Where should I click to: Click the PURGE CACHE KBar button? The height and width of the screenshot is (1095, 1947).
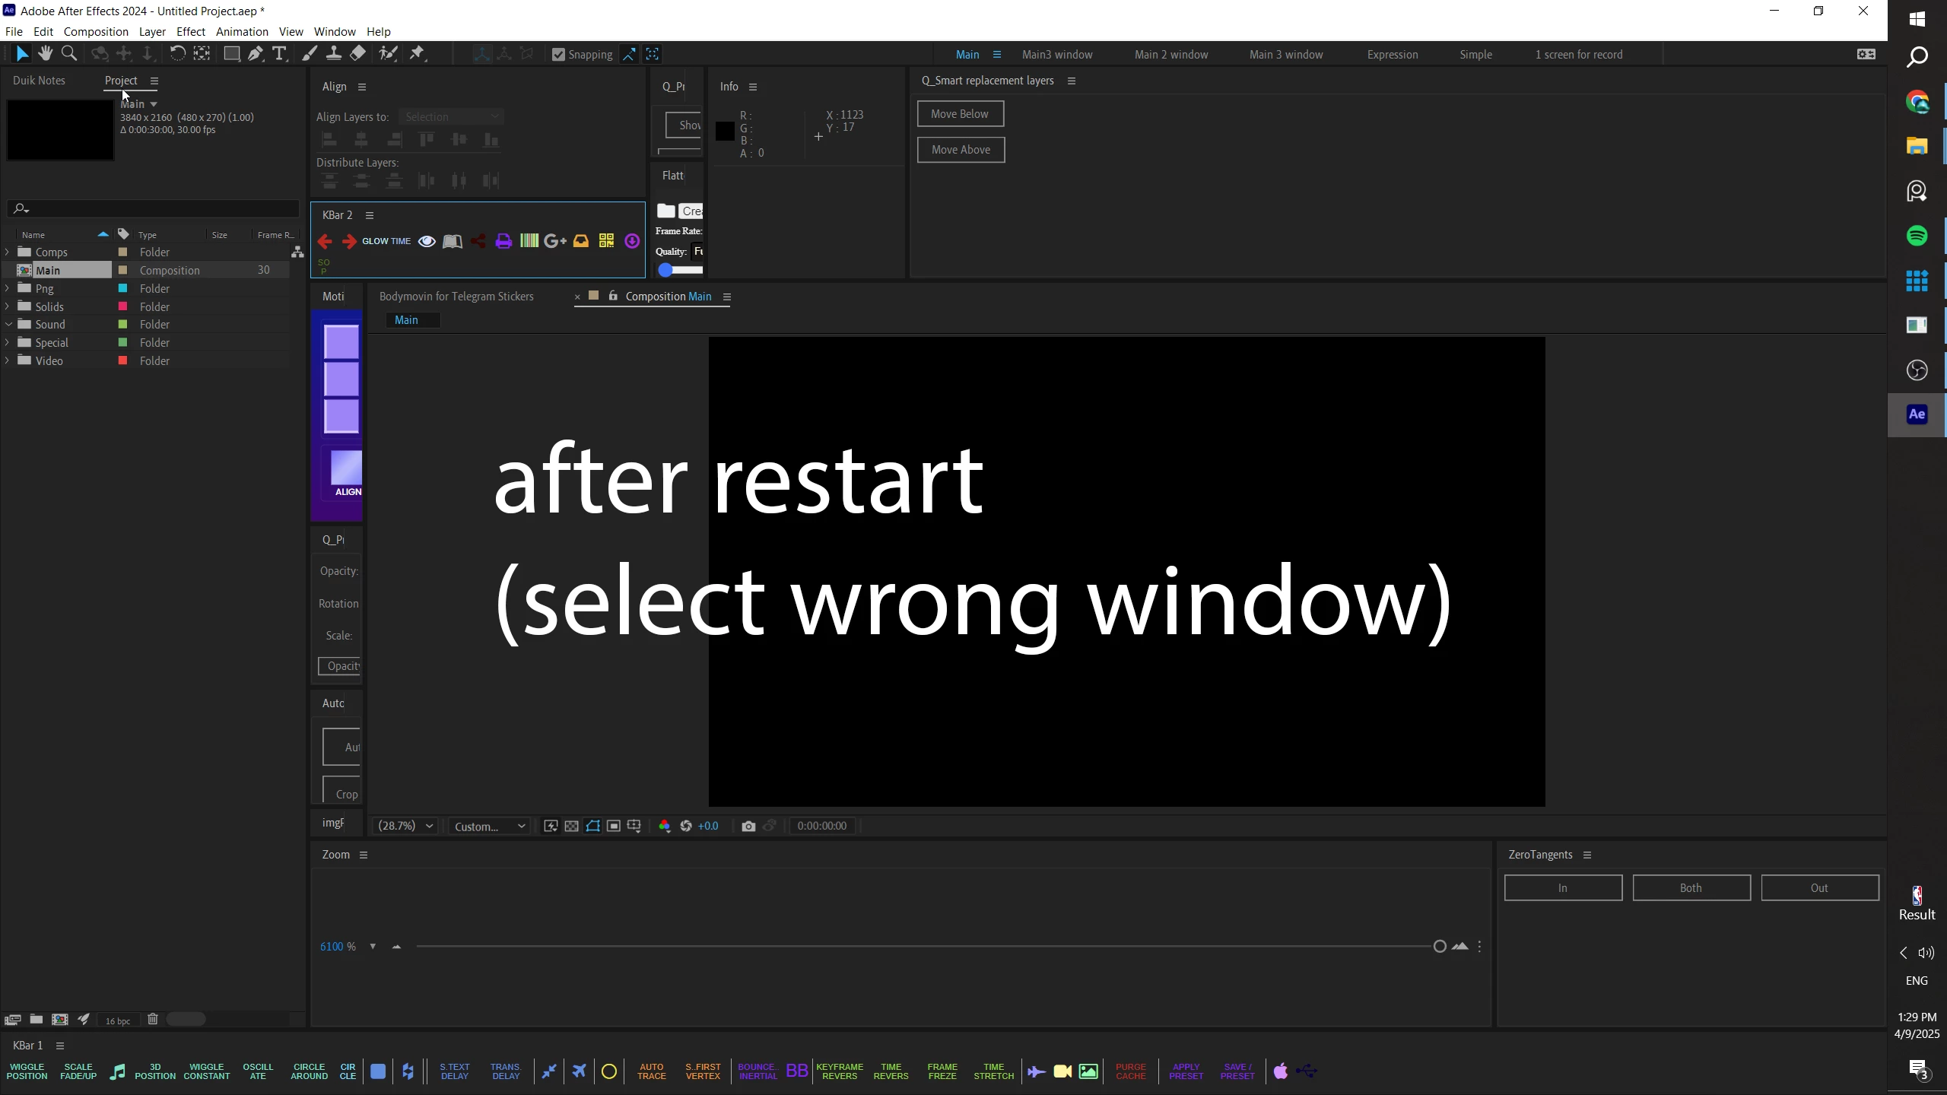click(1130, 1071)
